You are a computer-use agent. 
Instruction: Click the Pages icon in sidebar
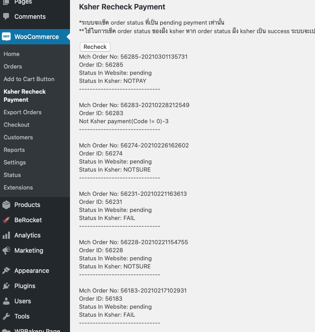tap(6, 2)
